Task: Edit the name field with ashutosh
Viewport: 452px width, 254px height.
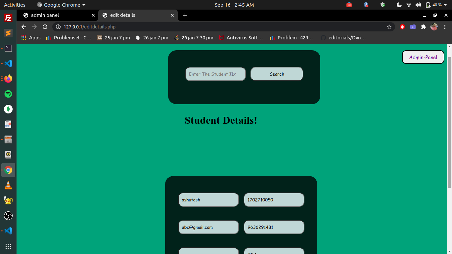Action: (208, 200)
